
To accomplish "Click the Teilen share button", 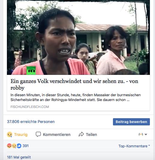I will pos(88,134).
